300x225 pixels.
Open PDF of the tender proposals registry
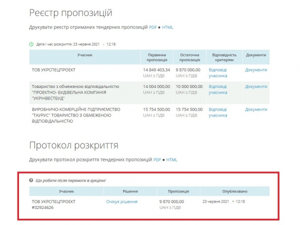pos(152,27)
